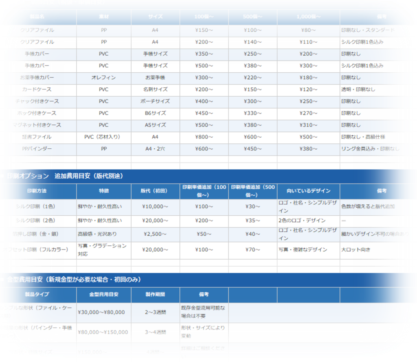
Task: Click the 製作期間 column header
Action: pyautogui.click(x=155, y=295)
